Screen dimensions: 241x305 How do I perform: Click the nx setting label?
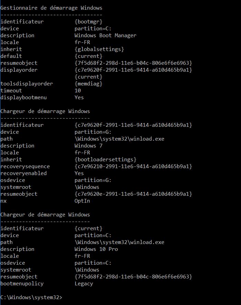[x=3, y=201]
